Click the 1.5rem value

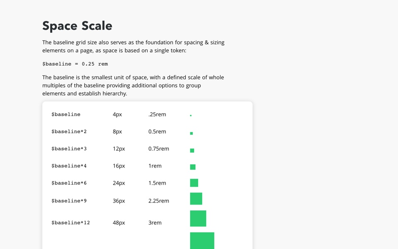157,183
